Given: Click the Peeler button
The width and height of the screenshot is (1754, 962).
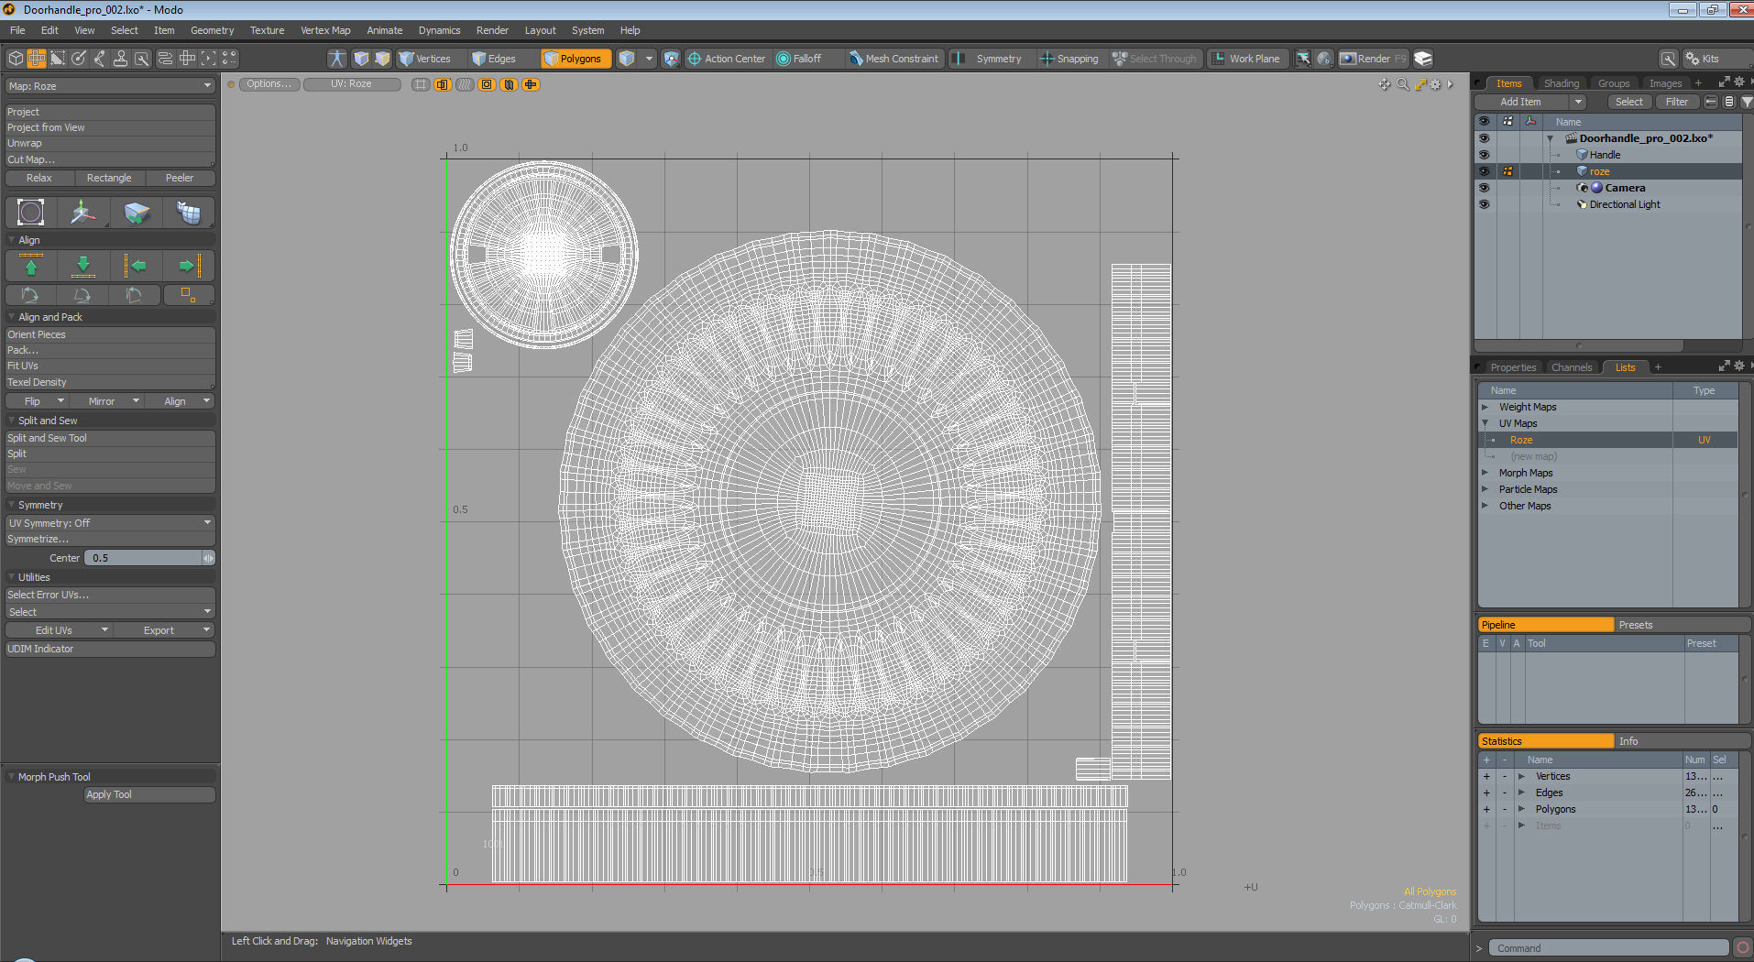Looking at the screenshot, I should [x=180, y=178].
